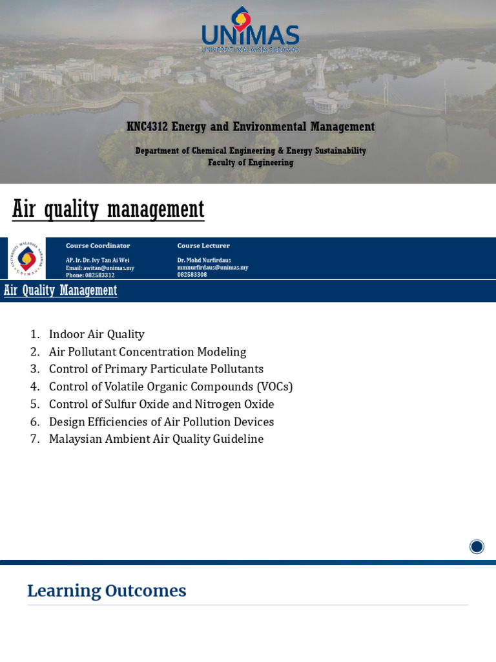Select Air Pollutant Concentration Modeling item
The height and width of the screenshot is (662, 496).
pos(148,352)
